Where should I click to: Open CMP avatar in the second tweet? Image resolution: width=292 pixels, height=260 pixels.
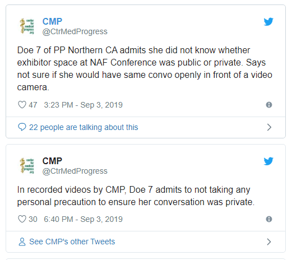coord(27,166)
